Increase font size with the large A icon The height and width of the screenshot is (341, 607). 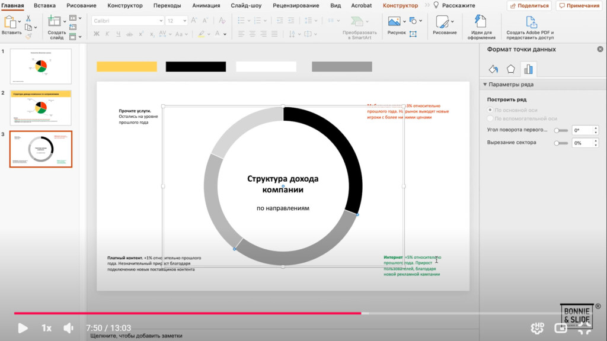click(194, 21)
